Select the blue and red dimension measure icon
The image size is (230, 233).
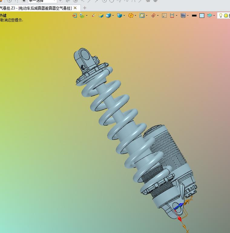172,15
